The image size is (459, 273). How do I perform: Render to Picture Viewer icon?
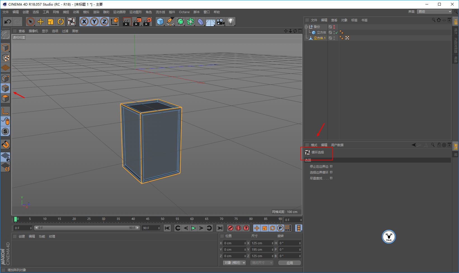point(137,22)
